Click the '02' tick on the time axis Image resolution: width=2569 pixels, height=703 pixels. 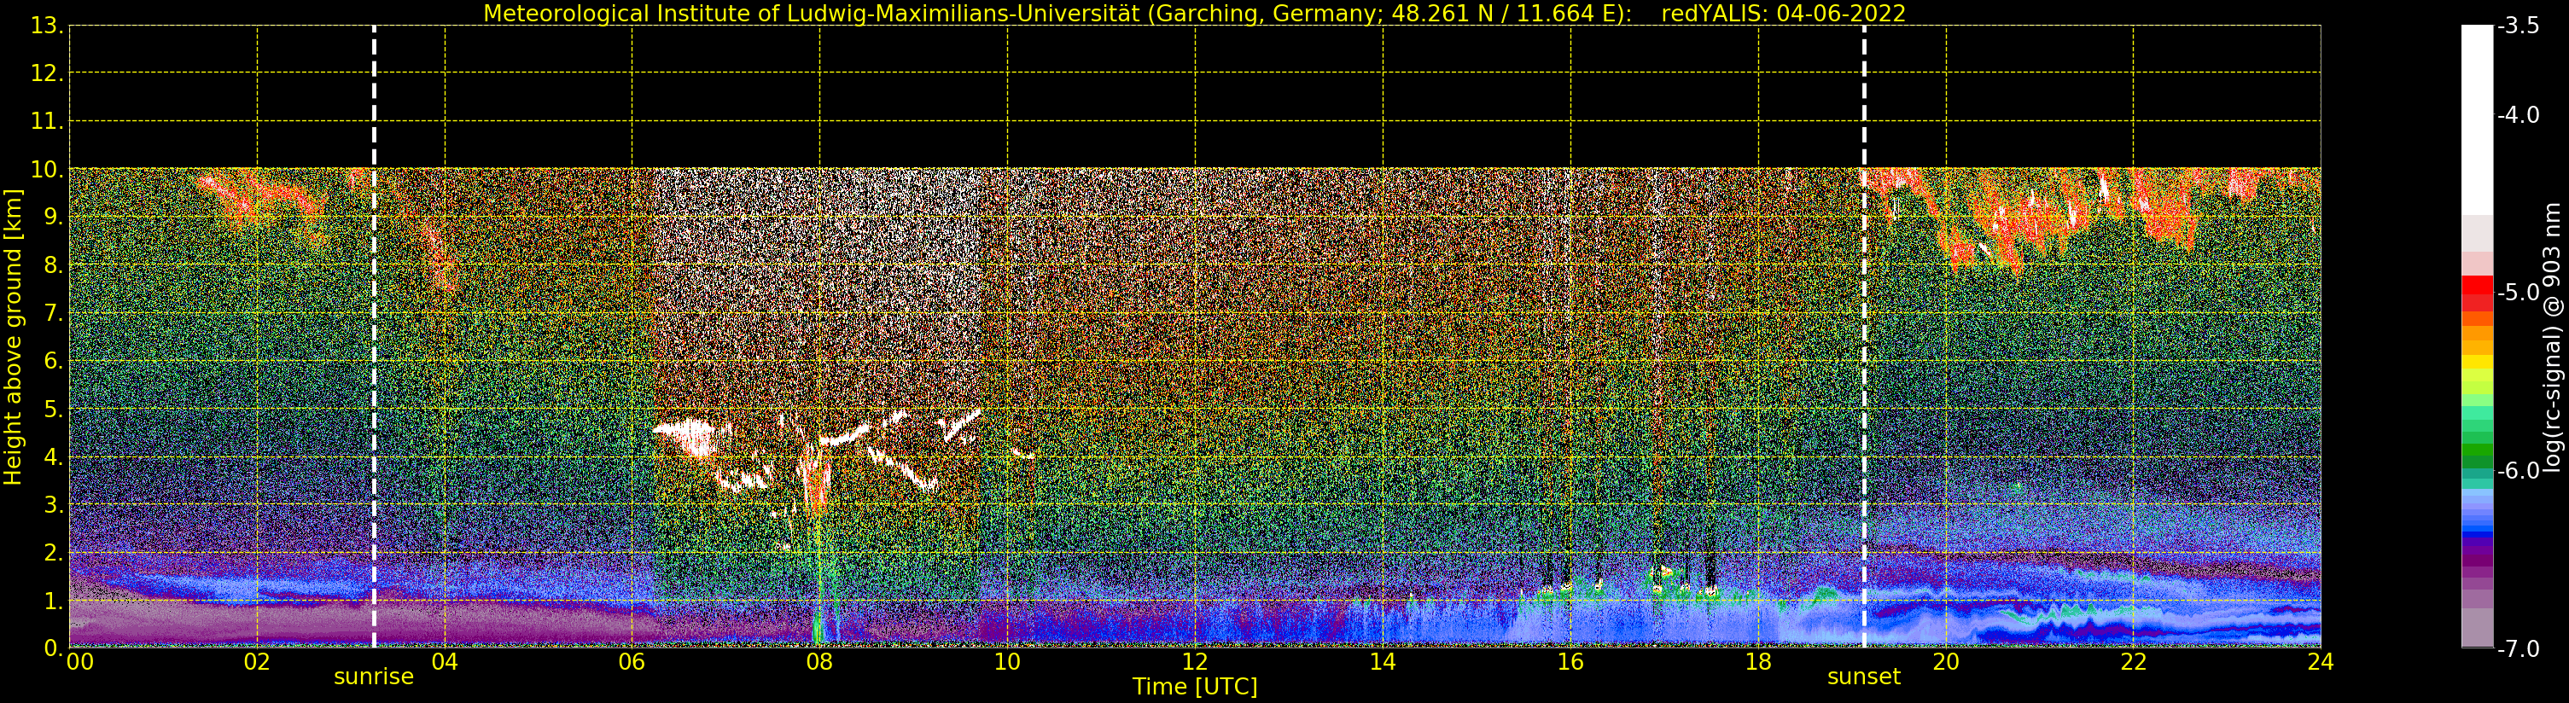point(257,661)
